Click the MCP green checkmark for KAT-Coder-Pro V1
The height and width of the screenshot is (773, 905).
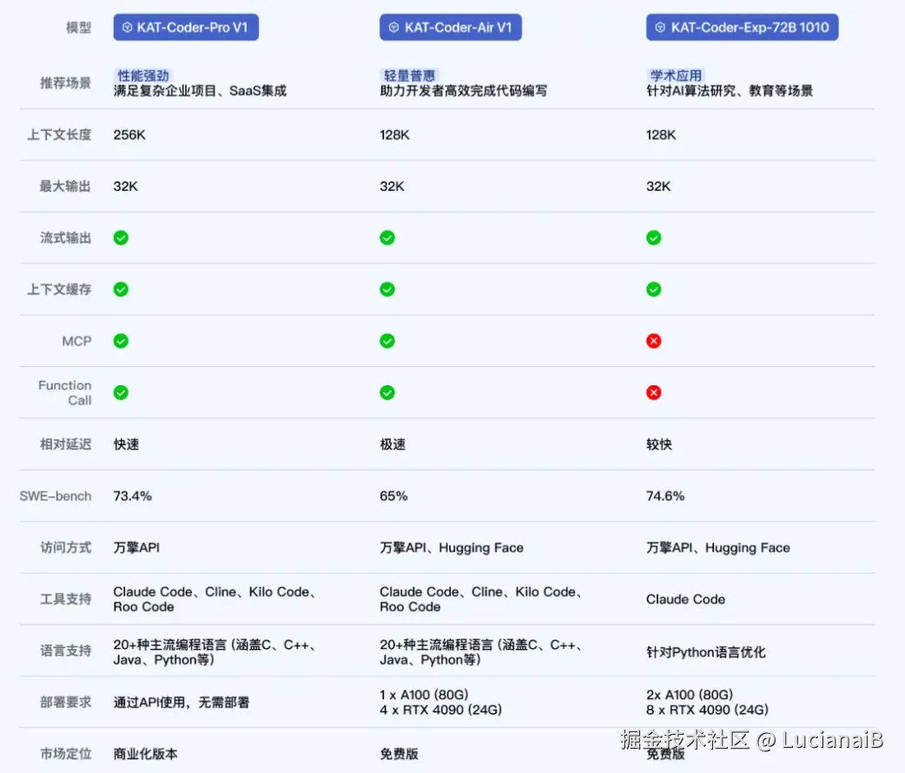121,341
